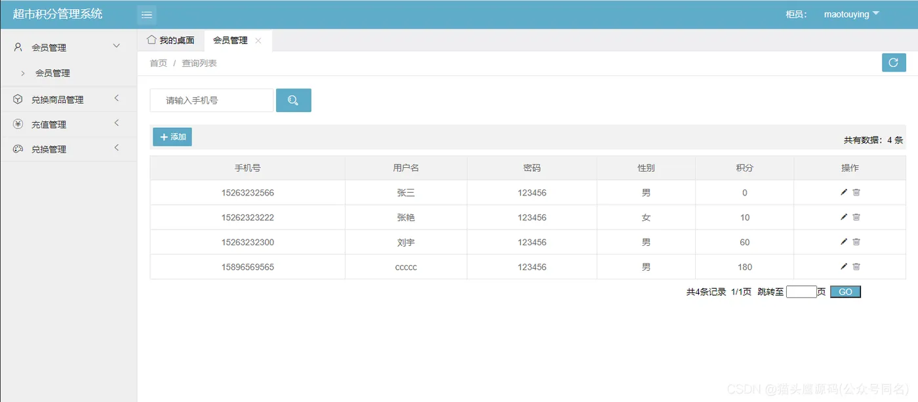Click username 张艳 cell
The width and height of the screenshot is (918, 402).
(x=406, y=218)
